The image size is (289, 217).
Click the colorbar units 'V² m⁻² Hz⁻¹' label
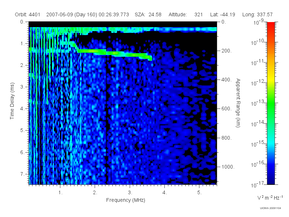[x=270, y=197]
